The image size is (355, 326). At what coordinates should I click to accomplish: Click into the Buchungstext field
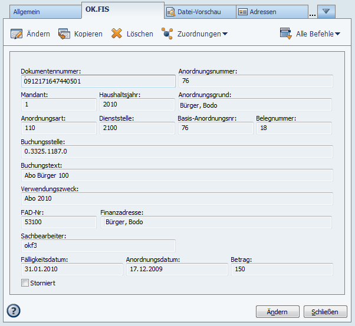point(176,175)
